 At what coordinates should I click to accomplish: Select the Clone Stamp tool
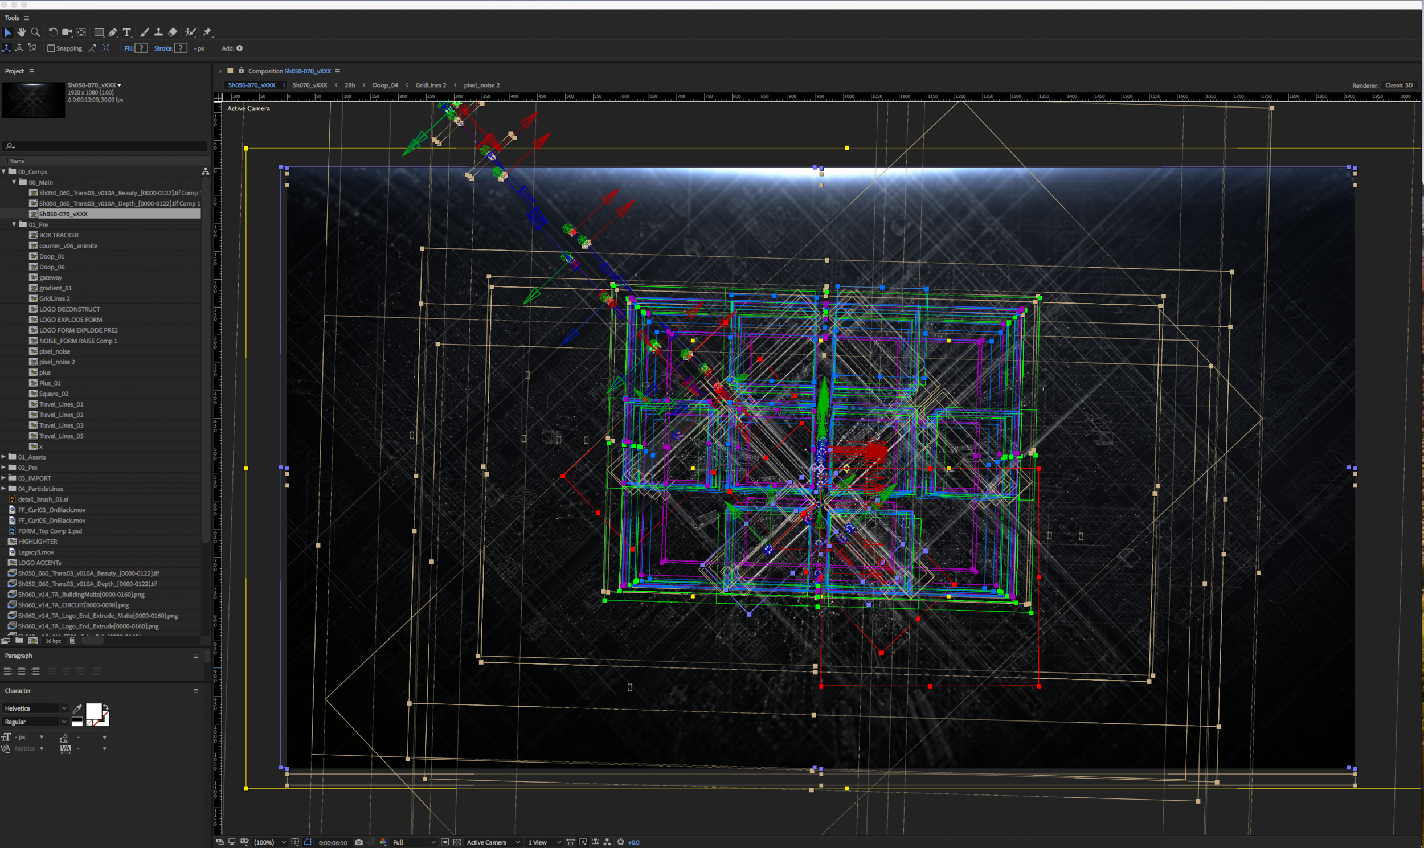(x=158, y=32)
